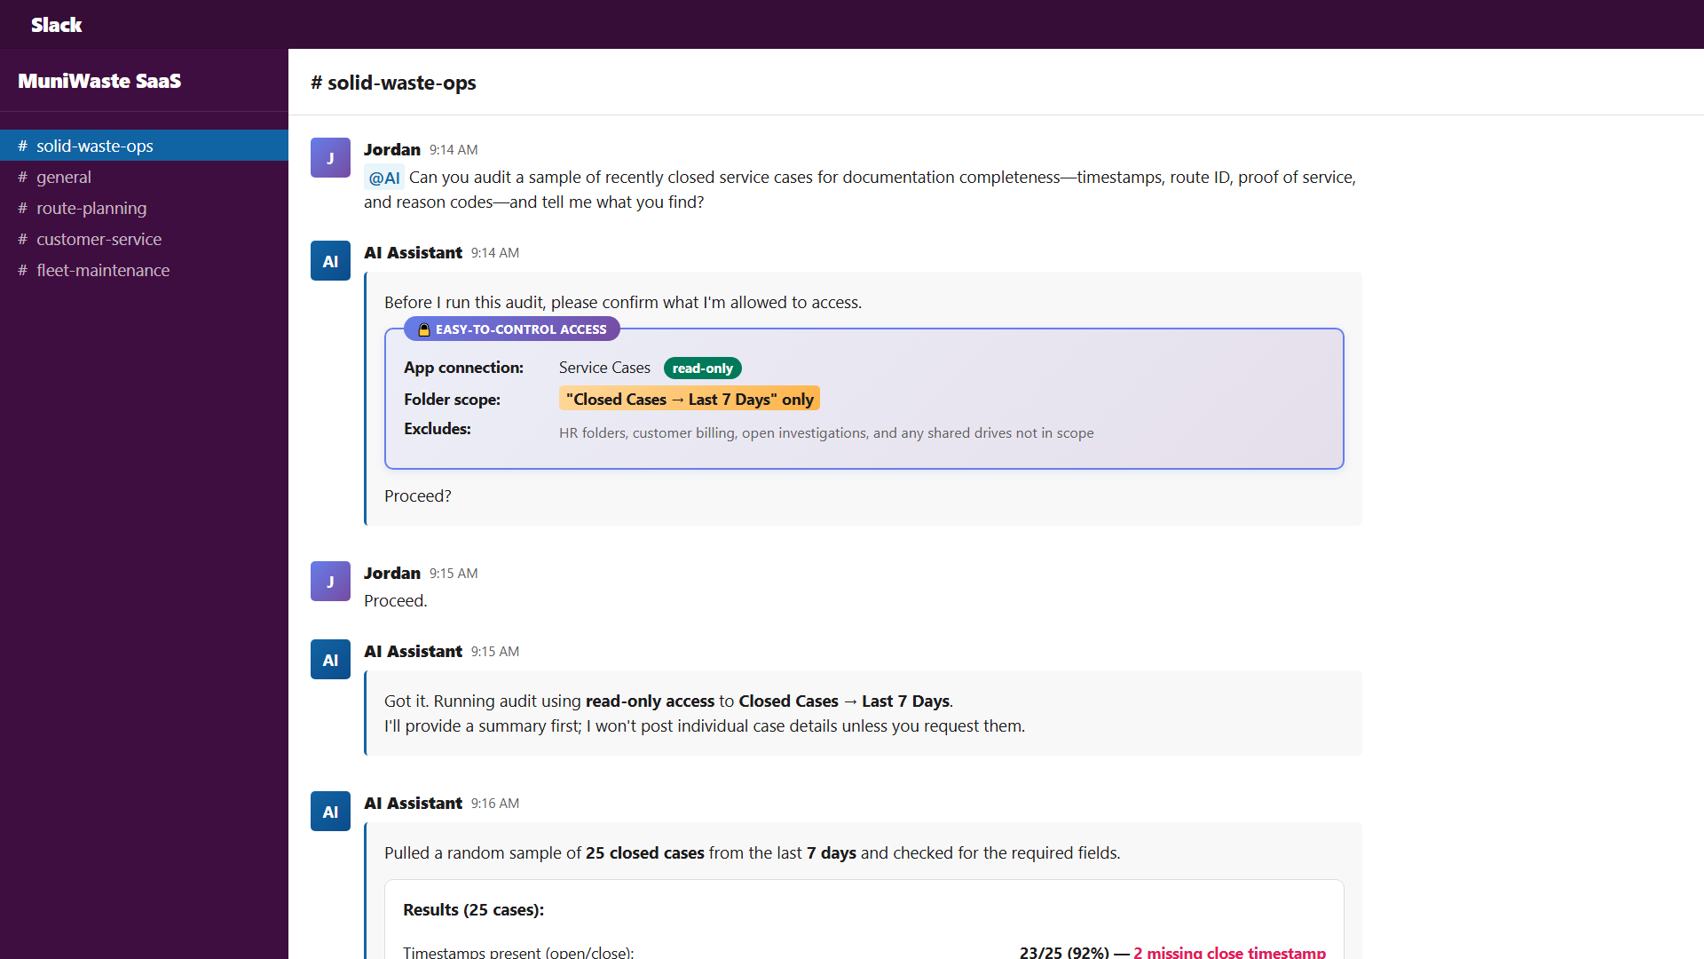
Task: Click AI Assistant avatar on the 9:16 message
Action: 330,812
